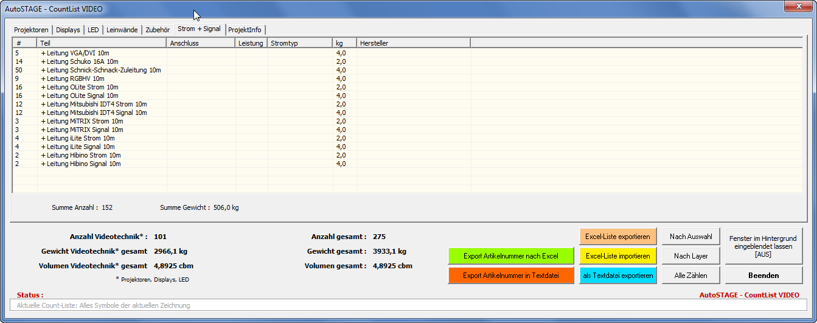This screenshot has height=323, width=817.
Task: Click the Beenden button
Action: tap(763, 276)
